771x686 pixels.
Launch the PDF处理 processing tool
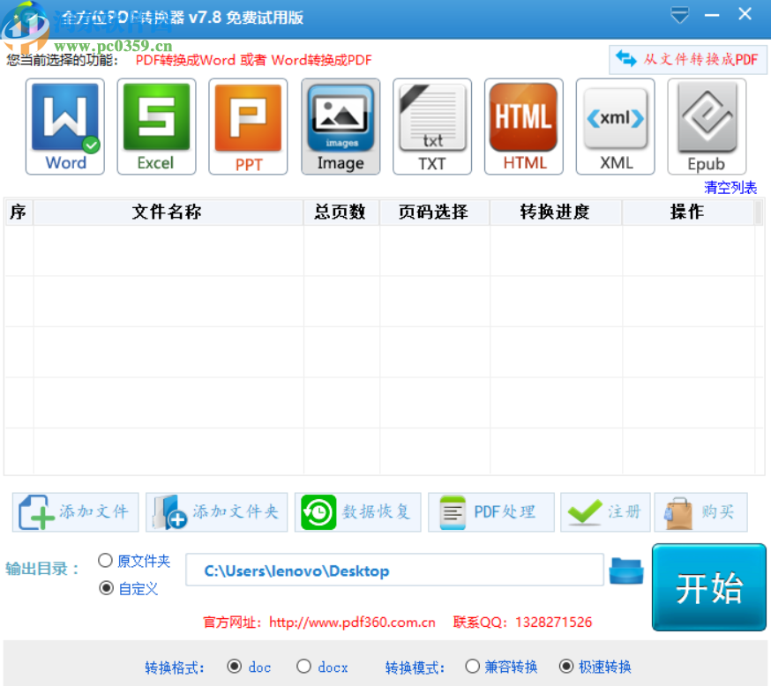coord(490,511)
